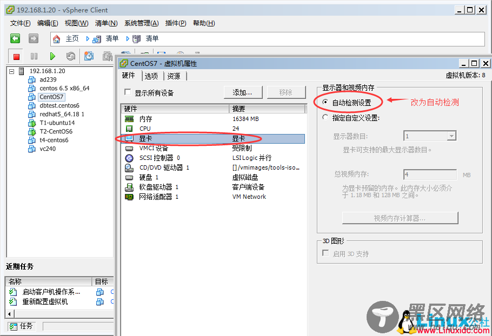The width and height of the screenshot is (492, 336).
Task: Click the Remove button
Action: pyautogui.click(x=286, y=92)
